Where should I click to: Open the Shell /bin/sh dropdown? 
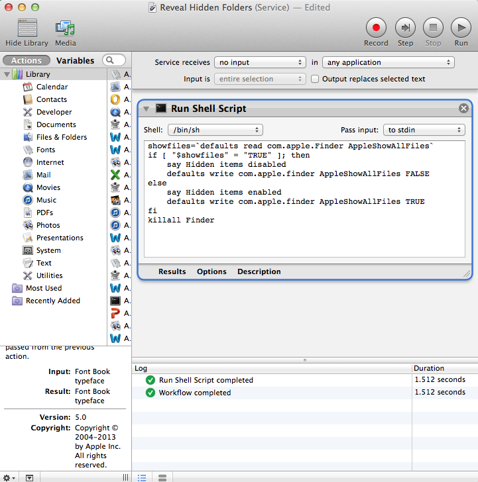click(215, 130)
